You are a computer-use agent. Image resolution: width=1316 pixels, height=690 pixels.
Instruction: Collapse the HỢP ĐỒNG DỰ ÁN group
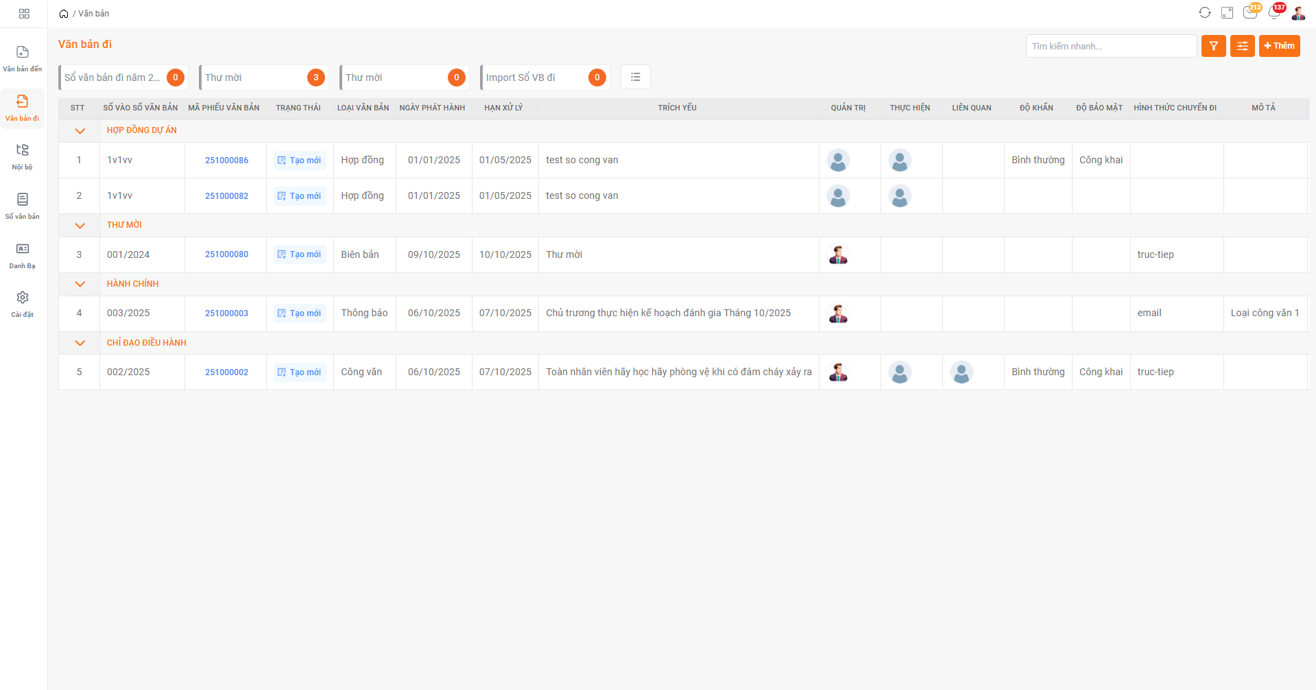80,131
